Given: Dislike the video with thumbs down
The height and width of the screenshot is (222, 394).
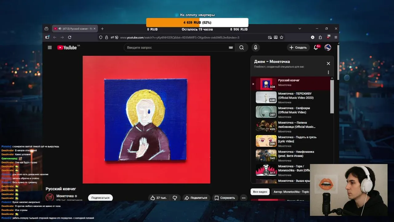Looking at the screenshot, I should pos(175,198).
